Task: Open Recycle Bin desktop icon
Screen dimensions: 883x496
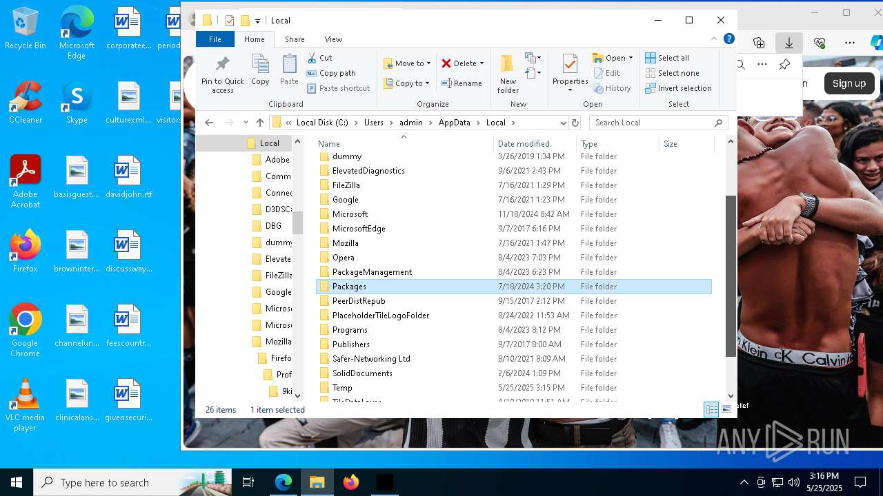Action: [26, 29]
